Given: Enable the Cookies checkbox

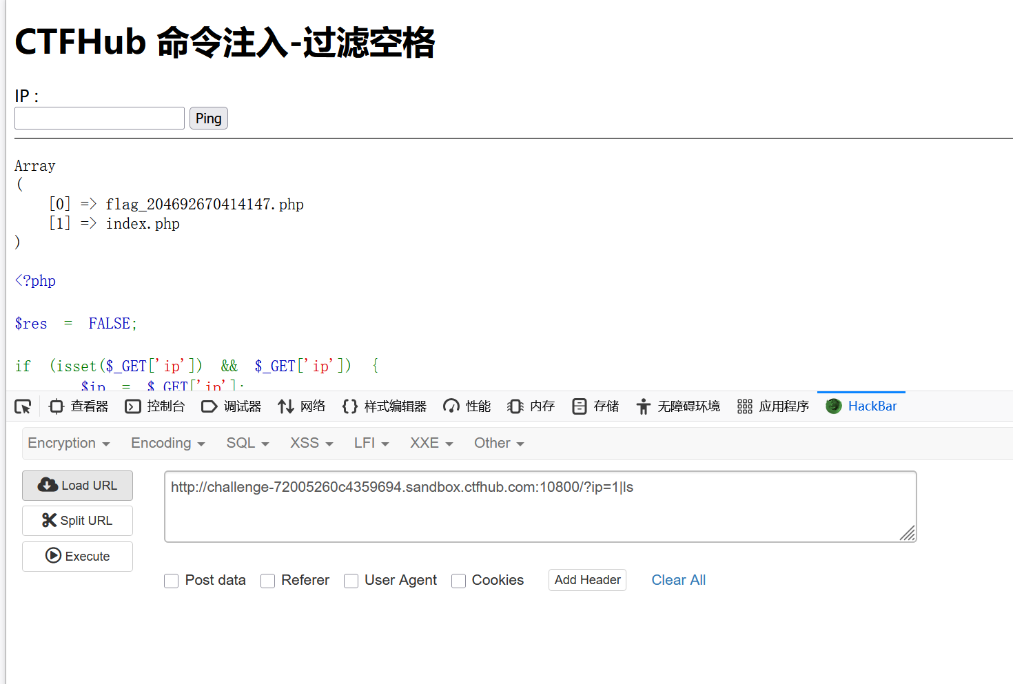Looking at the screenshot, I should pyautogui.click(x=458, y=581).
